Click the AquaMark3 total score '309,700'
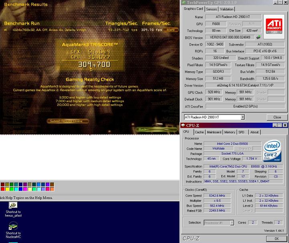The width and height of the screenshot is (289, 243). [x=94, y=64]
